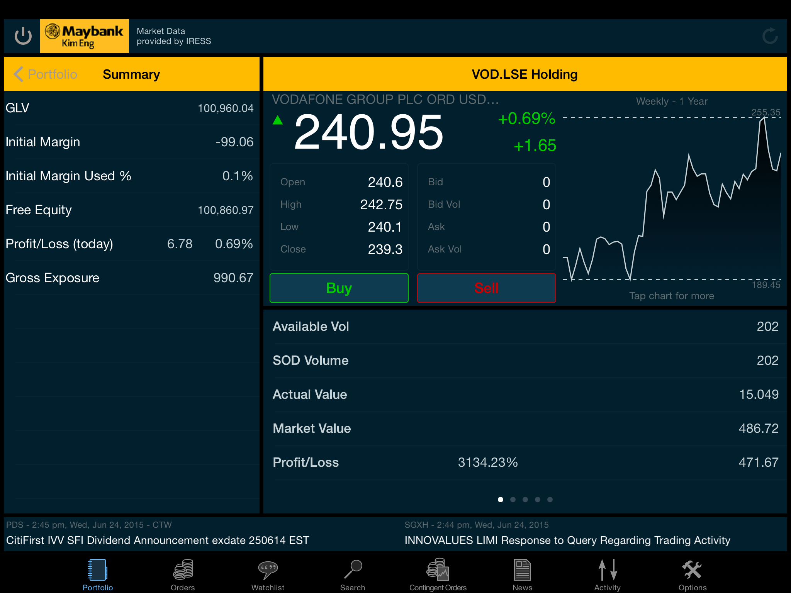Tap the Maybank Kim Eng logo

click(x=85, y=36)
